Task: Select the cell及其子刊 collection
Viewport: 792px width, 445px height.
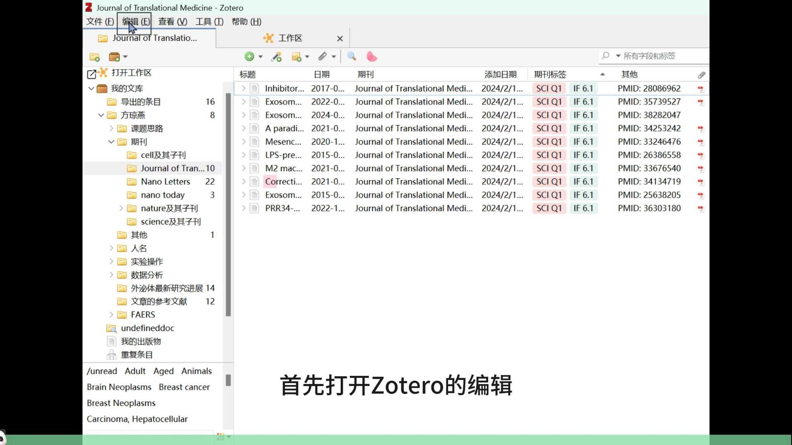Action: coord(153,155)
